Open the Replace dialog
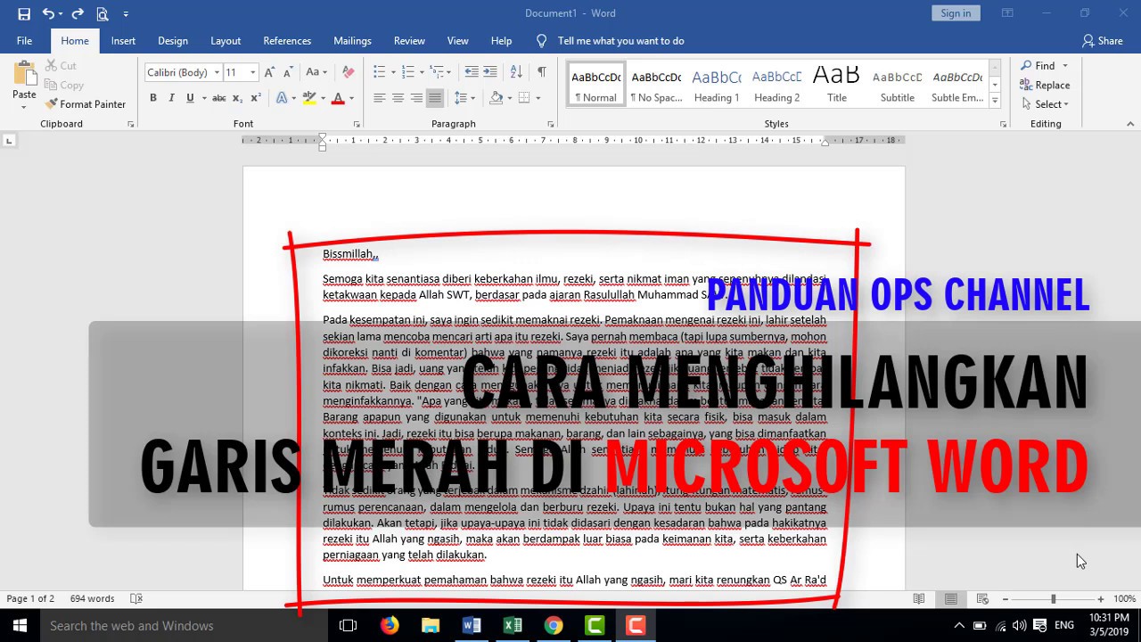 [x=1045, y=86]
